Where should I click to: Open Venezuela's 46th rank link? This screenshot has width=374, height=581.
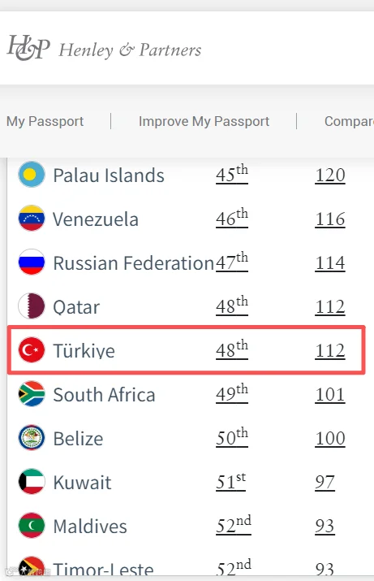(232, 218)
